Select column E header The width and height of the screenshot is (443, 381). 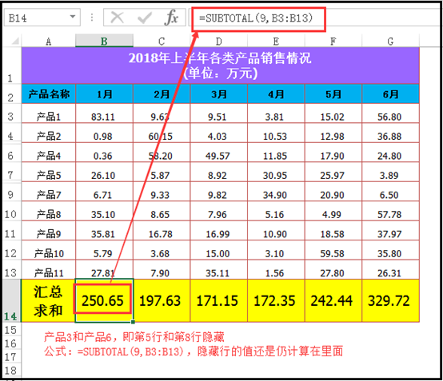click(277, 42)
